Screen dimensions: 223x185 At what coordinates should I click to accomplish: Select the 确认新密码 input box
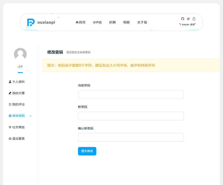[x=131, y=137]
